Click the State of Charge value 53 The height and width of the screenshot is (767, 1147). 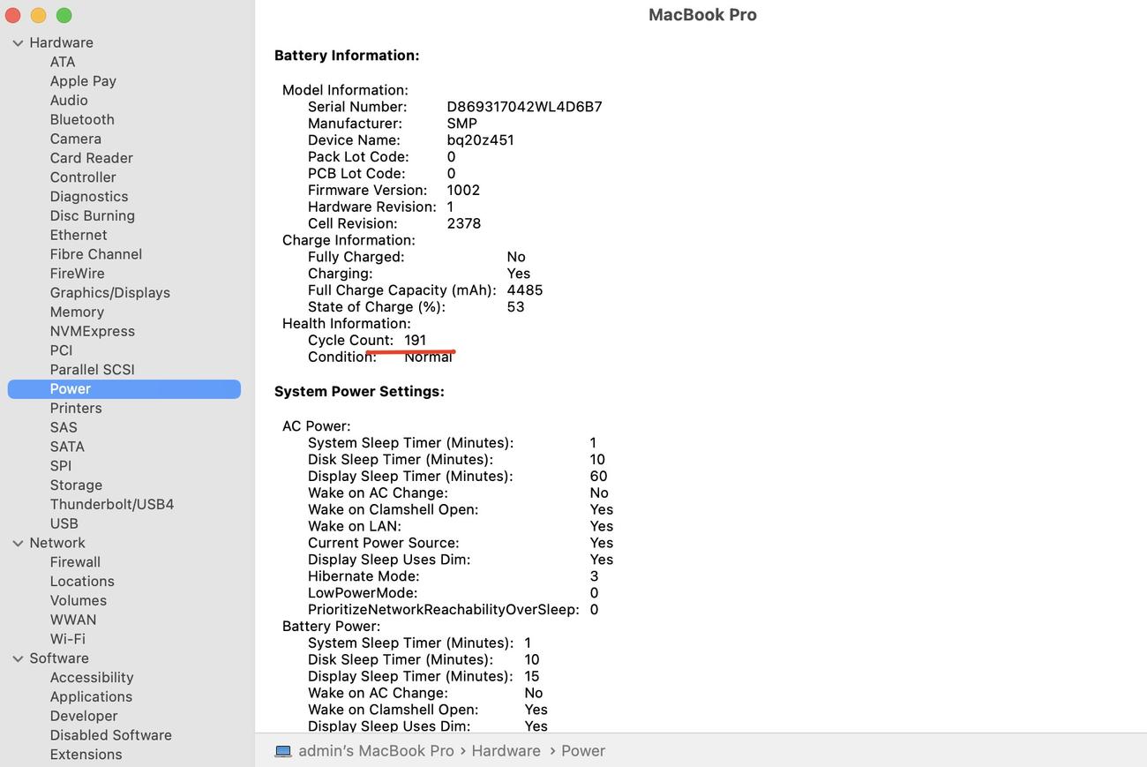pos(515,307)
